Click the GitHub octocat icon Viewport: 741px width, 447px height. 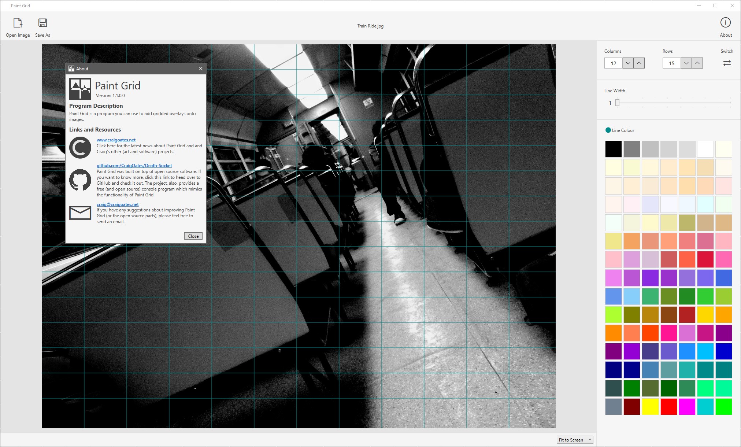pyautogui.click(x=80, y=180)
